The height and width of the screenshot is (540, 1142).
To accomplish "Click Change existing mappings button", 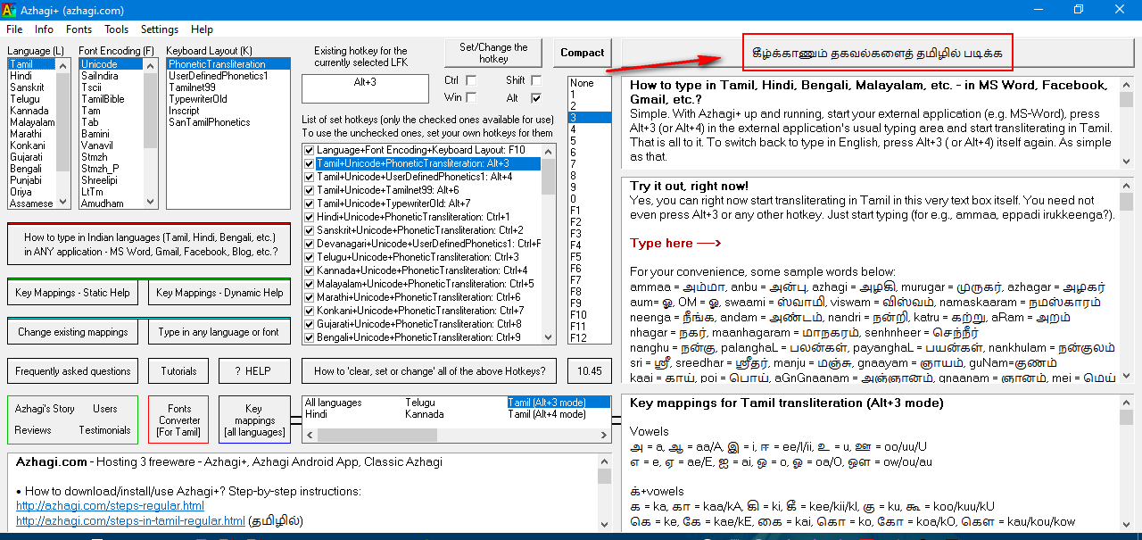I will 72,332.
